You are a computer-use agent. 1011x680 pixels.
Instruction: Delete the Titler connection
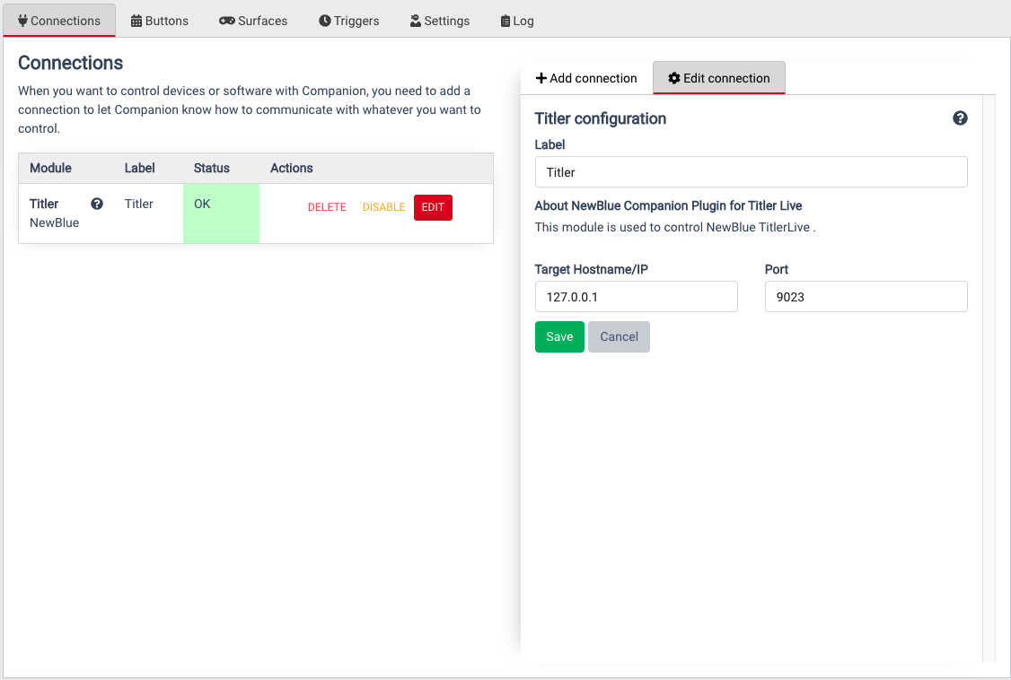tap(327, 206)
